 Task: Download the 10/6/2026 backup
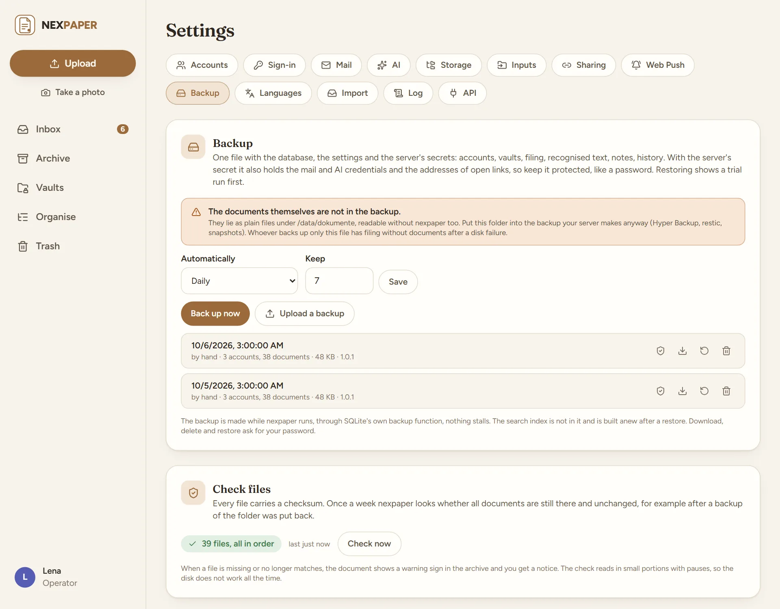(682, 351)
